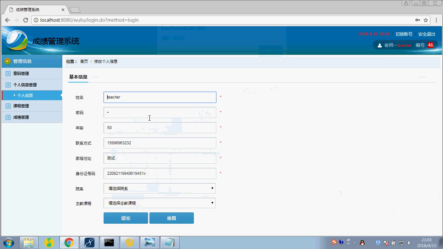Click the user avatar icon beside 老师
Viewport: 443px width, 249px height.
379,45
